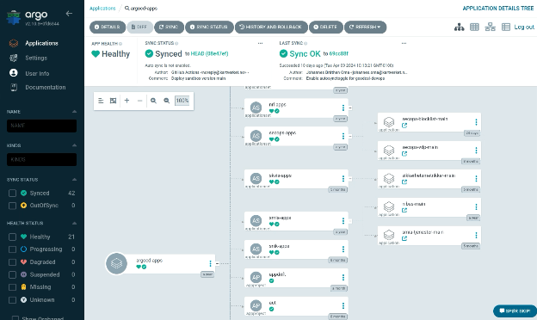Collapse the KINDS filter section
This screenshot has height=320, width=537.
74,145
